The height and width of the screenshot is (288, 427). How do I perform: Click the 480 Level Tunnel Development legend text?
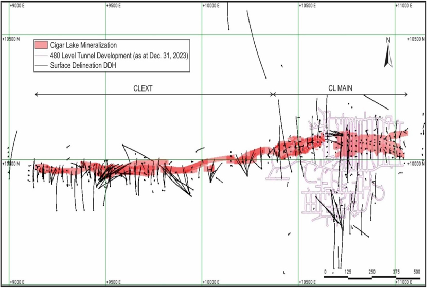pos(119,56)
